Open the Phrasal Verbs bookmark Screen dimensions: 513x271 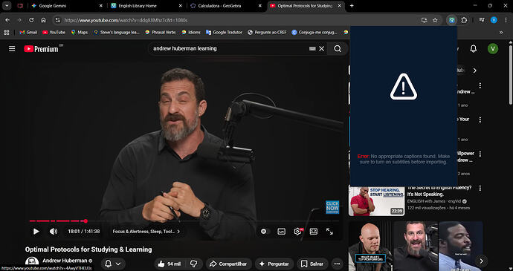coord(161,33)
